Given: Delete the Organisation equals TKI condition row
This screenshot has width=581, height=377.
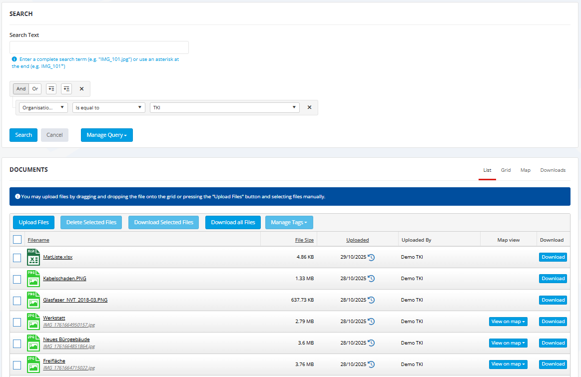Looking at the screenshot, I should [x=309, y=107].
